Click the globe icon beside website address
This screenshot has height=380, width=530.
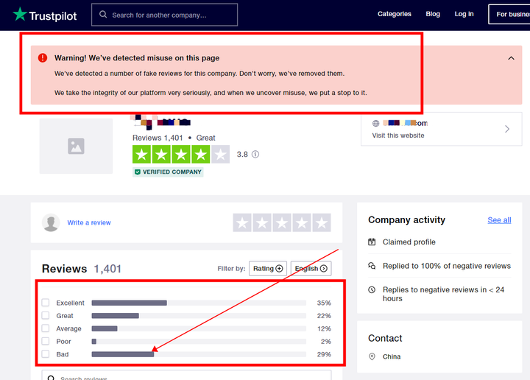(x=376, y=124)
